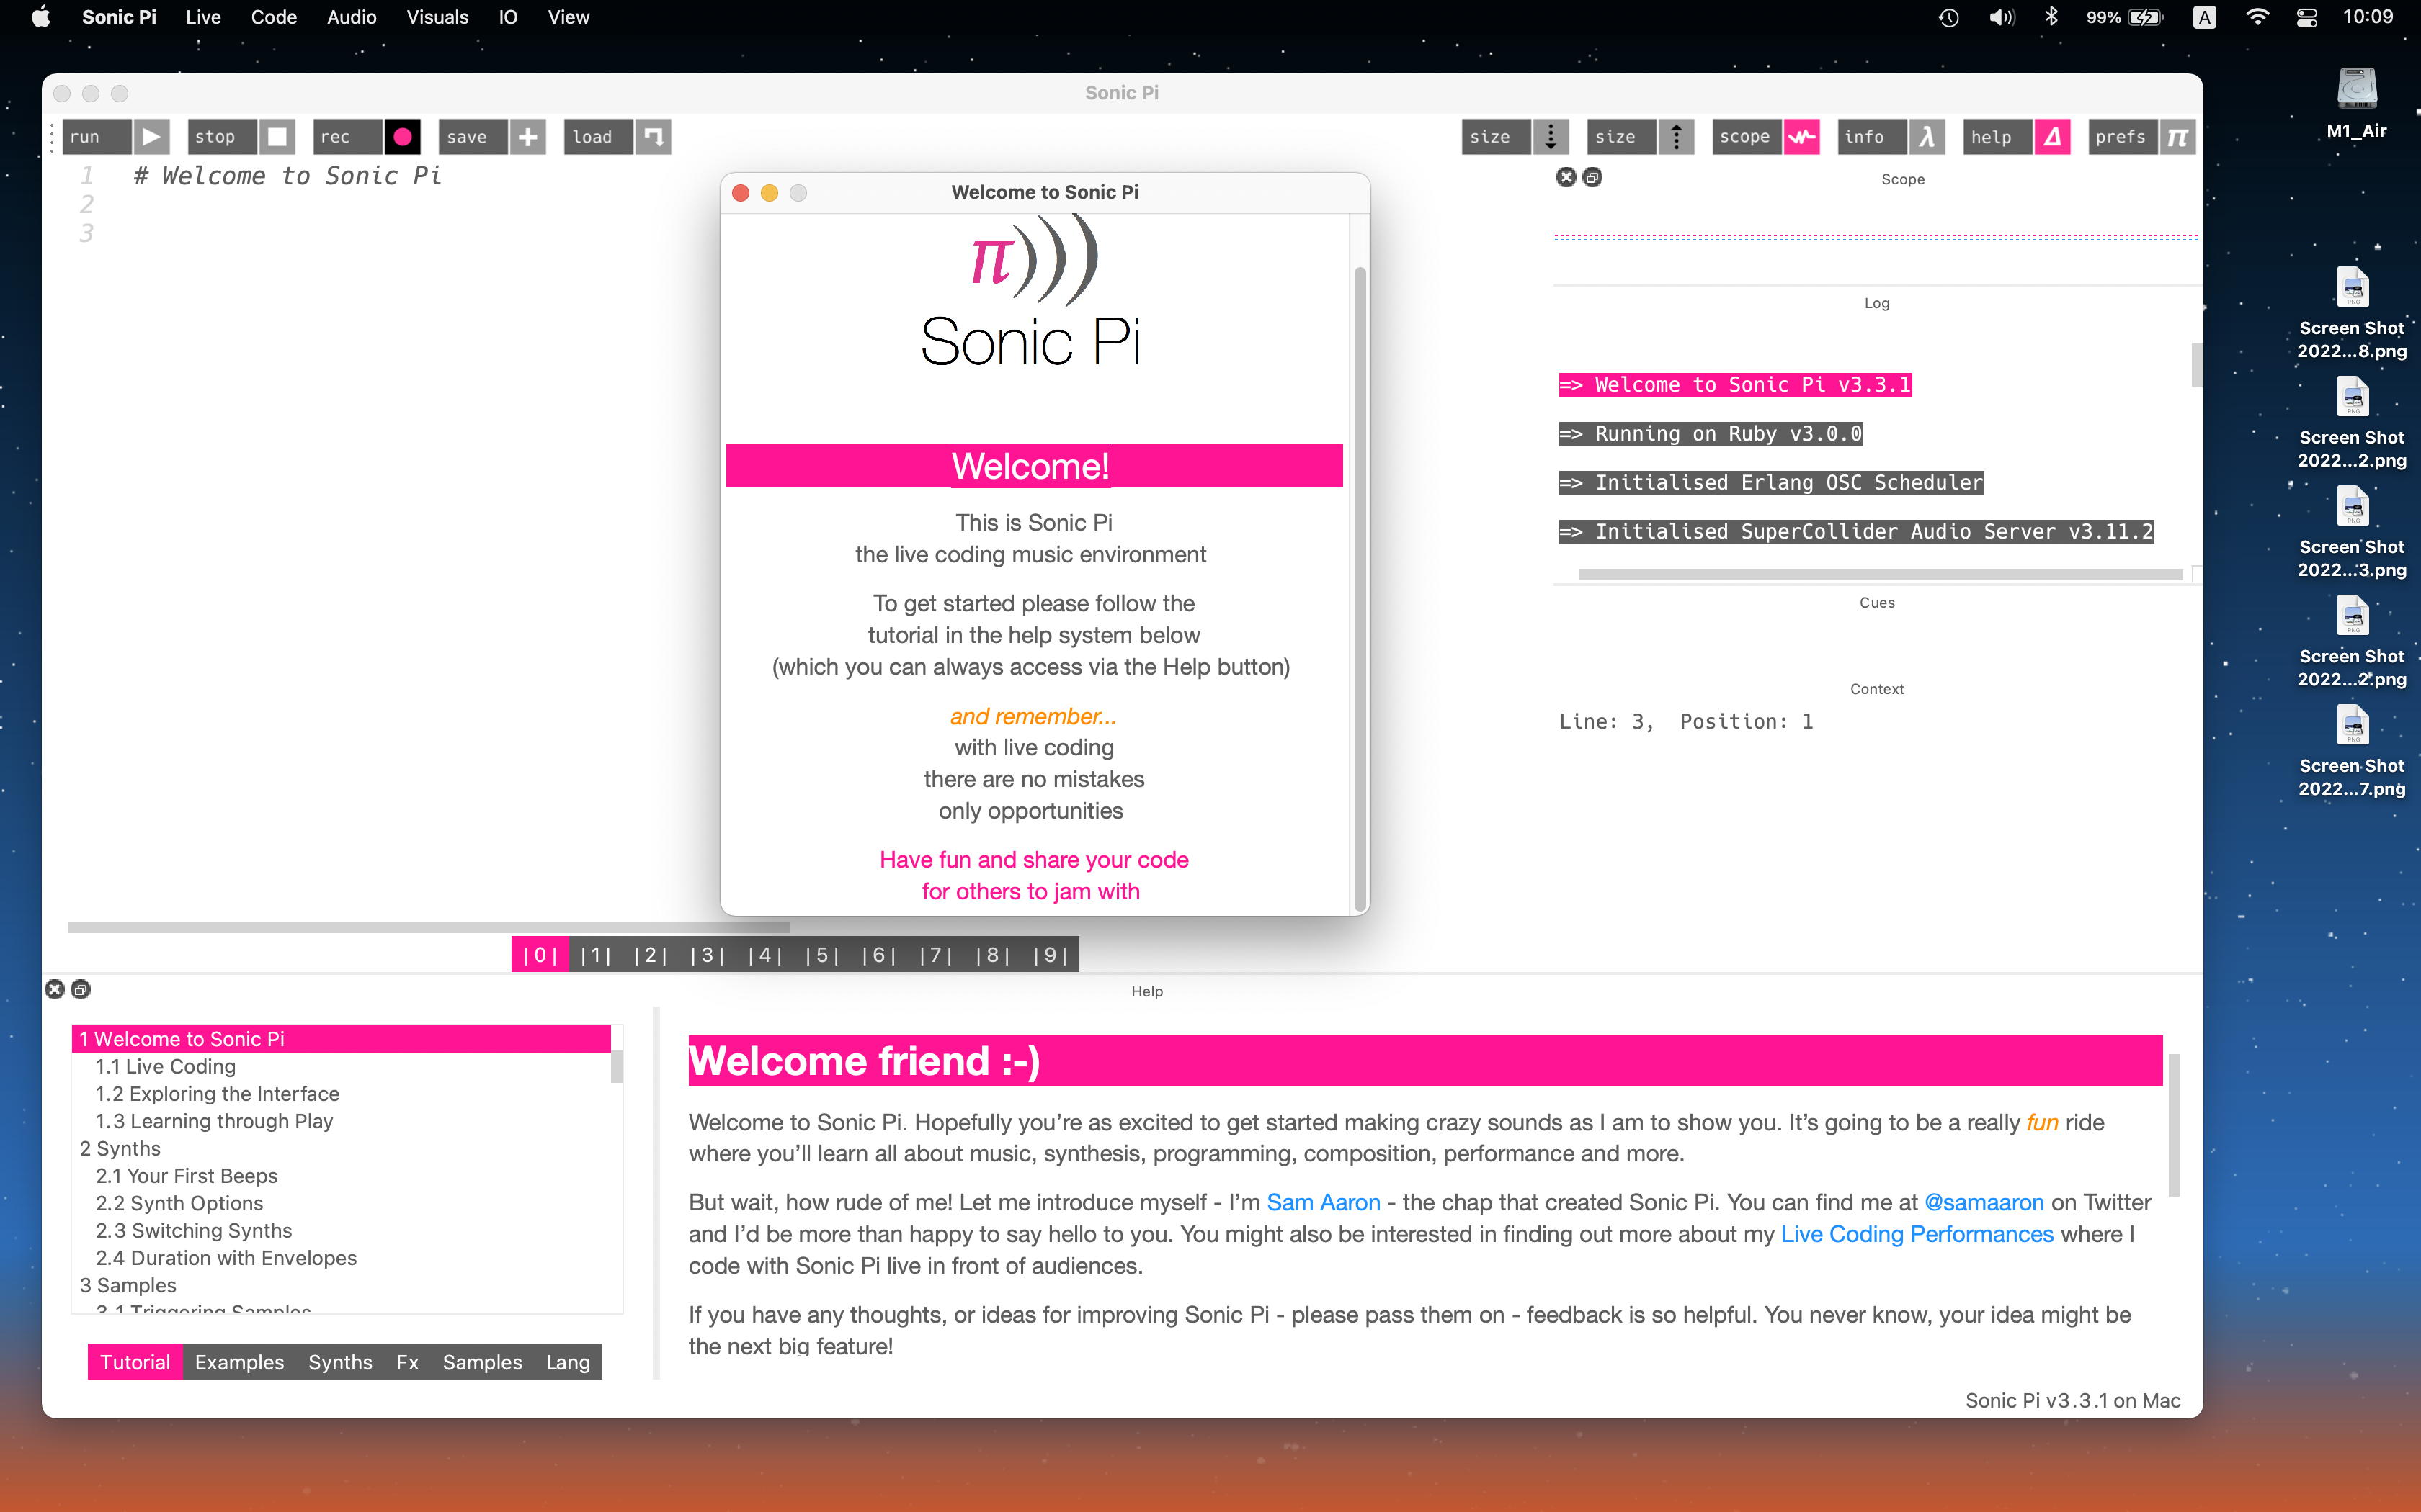Screen dimensions: 2421x1512
Task: Click the stop square icon
Action: [277, 137]
